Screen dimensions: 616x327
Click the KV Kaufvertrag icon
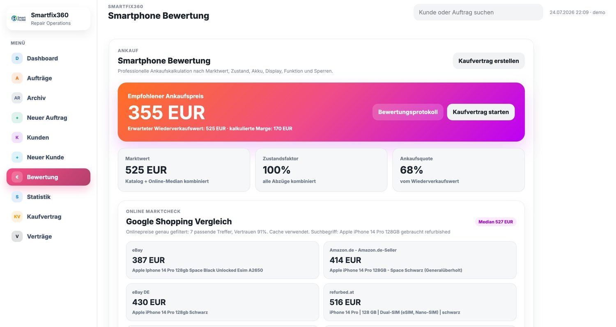tap(17, 217)
